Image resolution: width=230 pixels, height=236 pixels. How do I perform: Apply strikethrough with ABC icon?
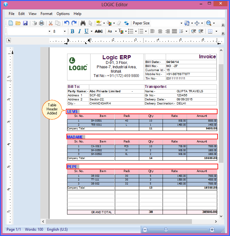[99, 31]
